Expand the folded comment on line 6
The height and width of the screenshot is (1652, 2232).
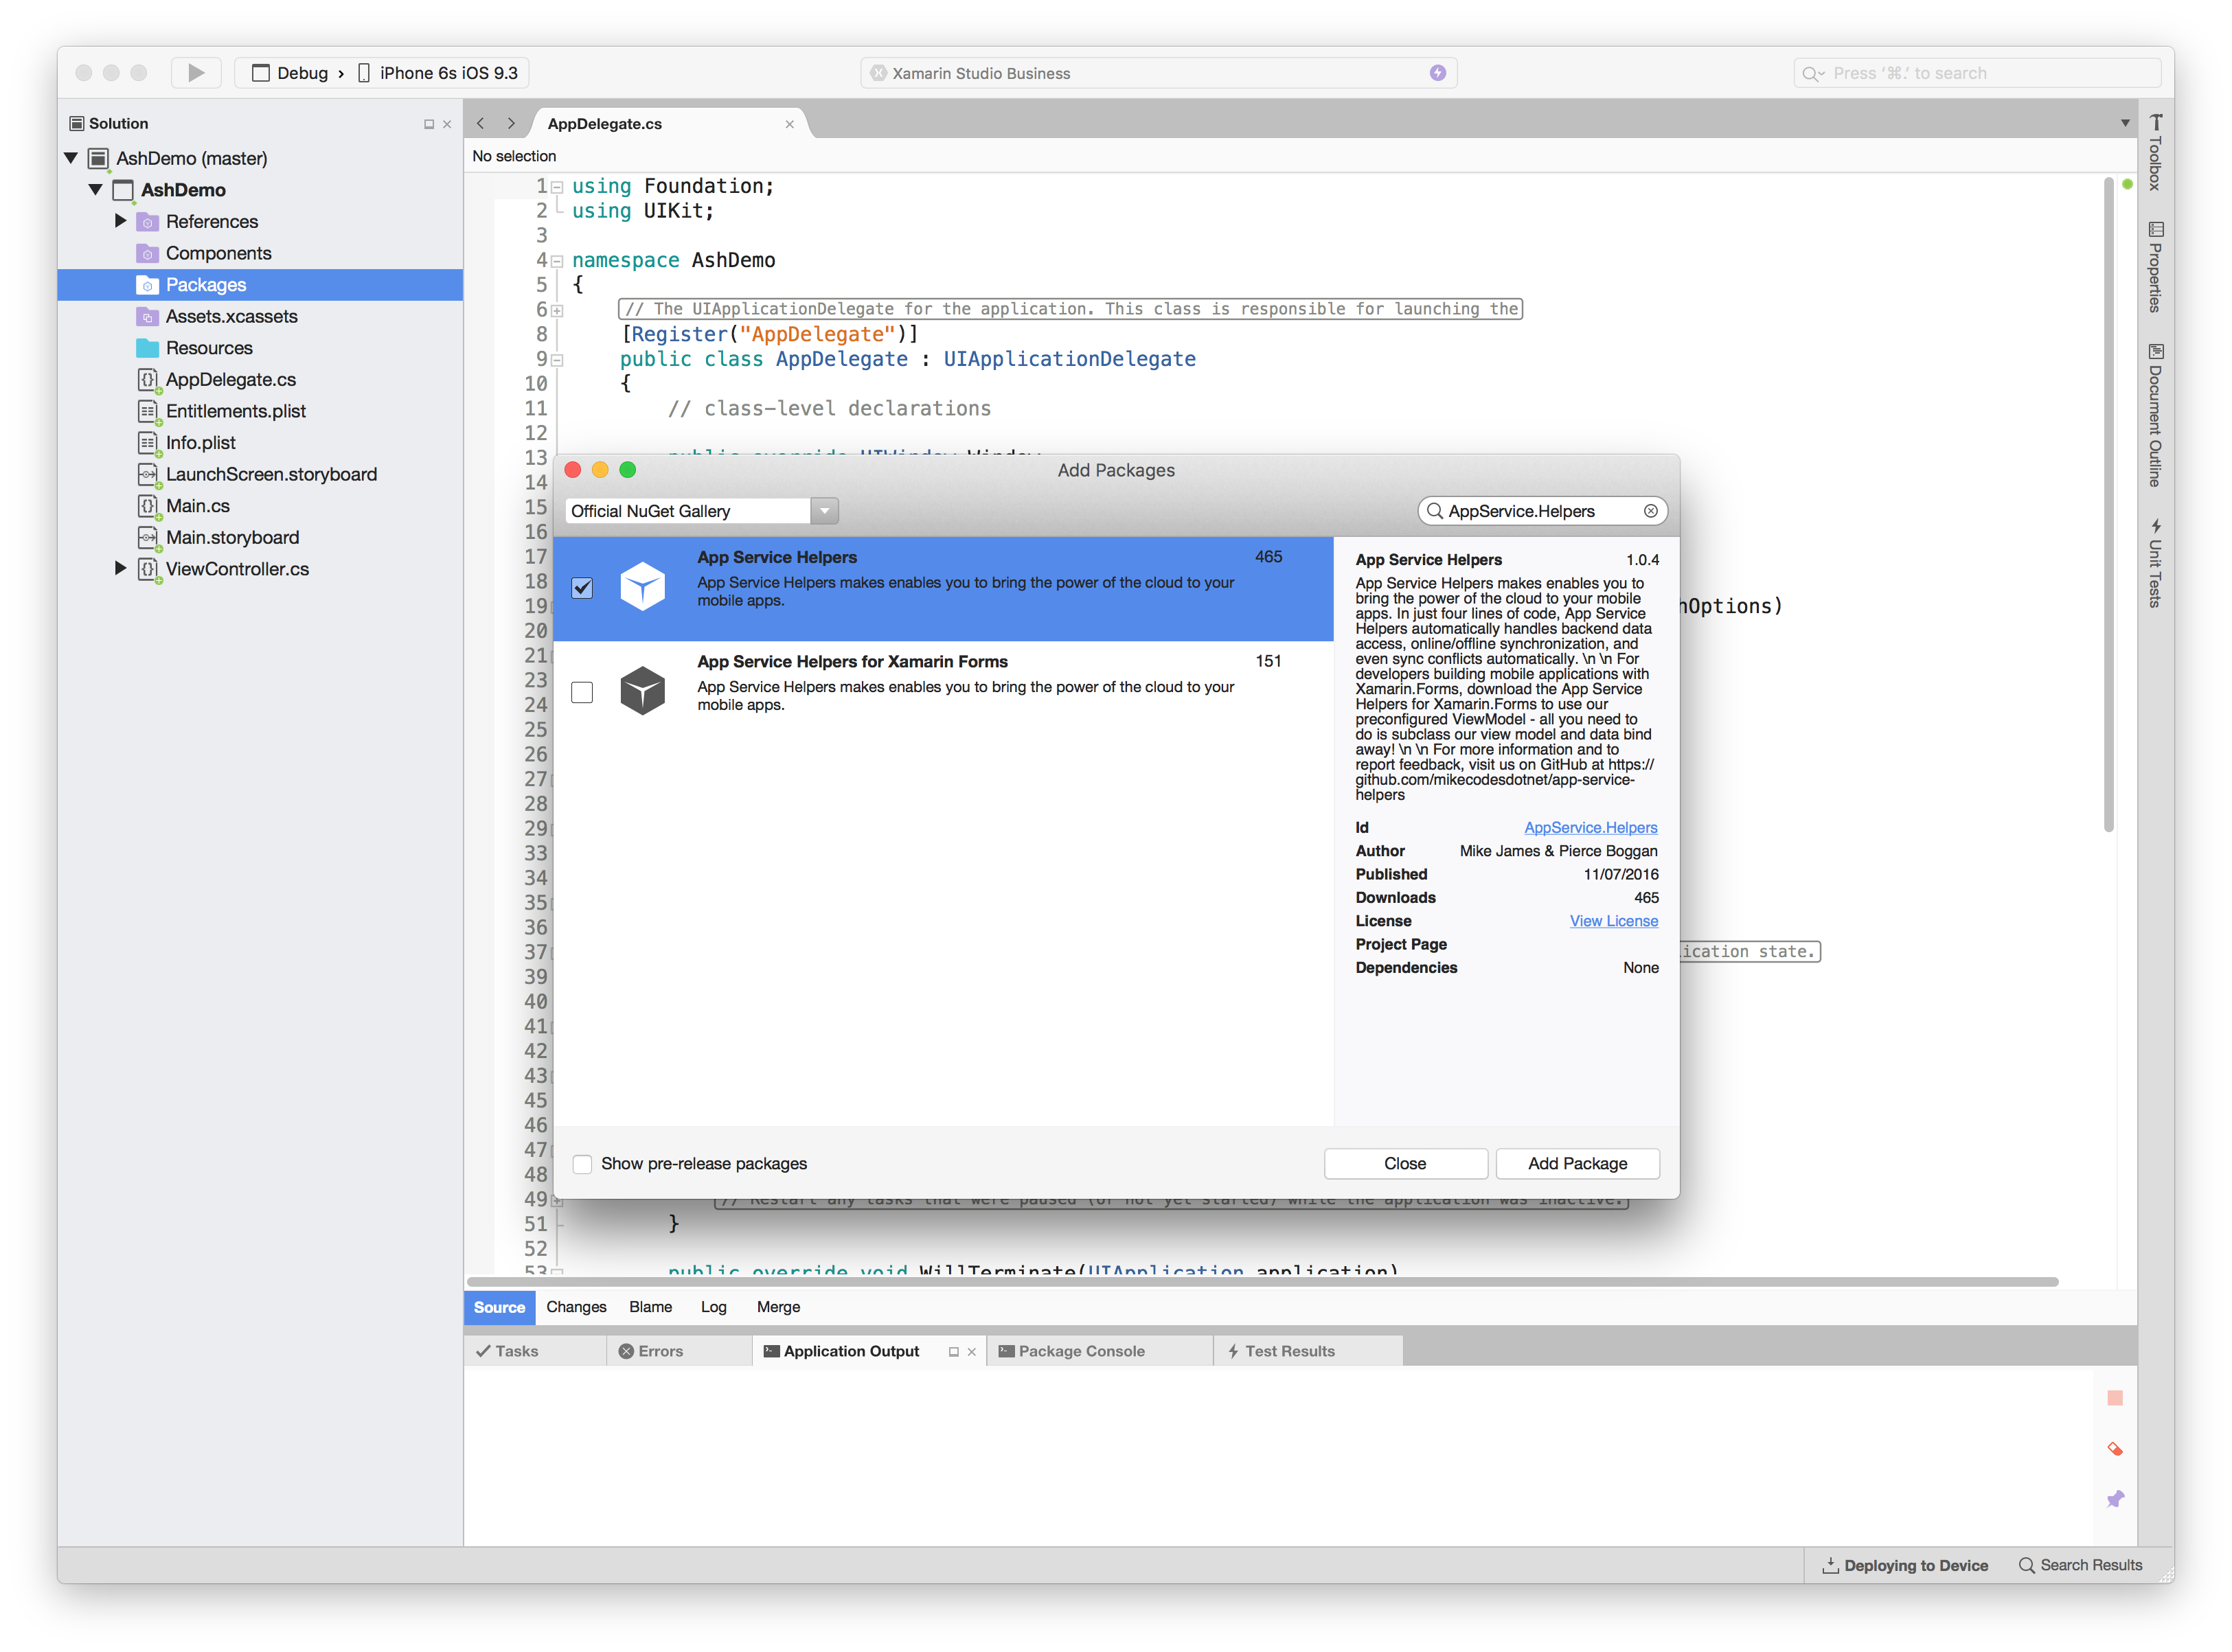pos(557,310)
